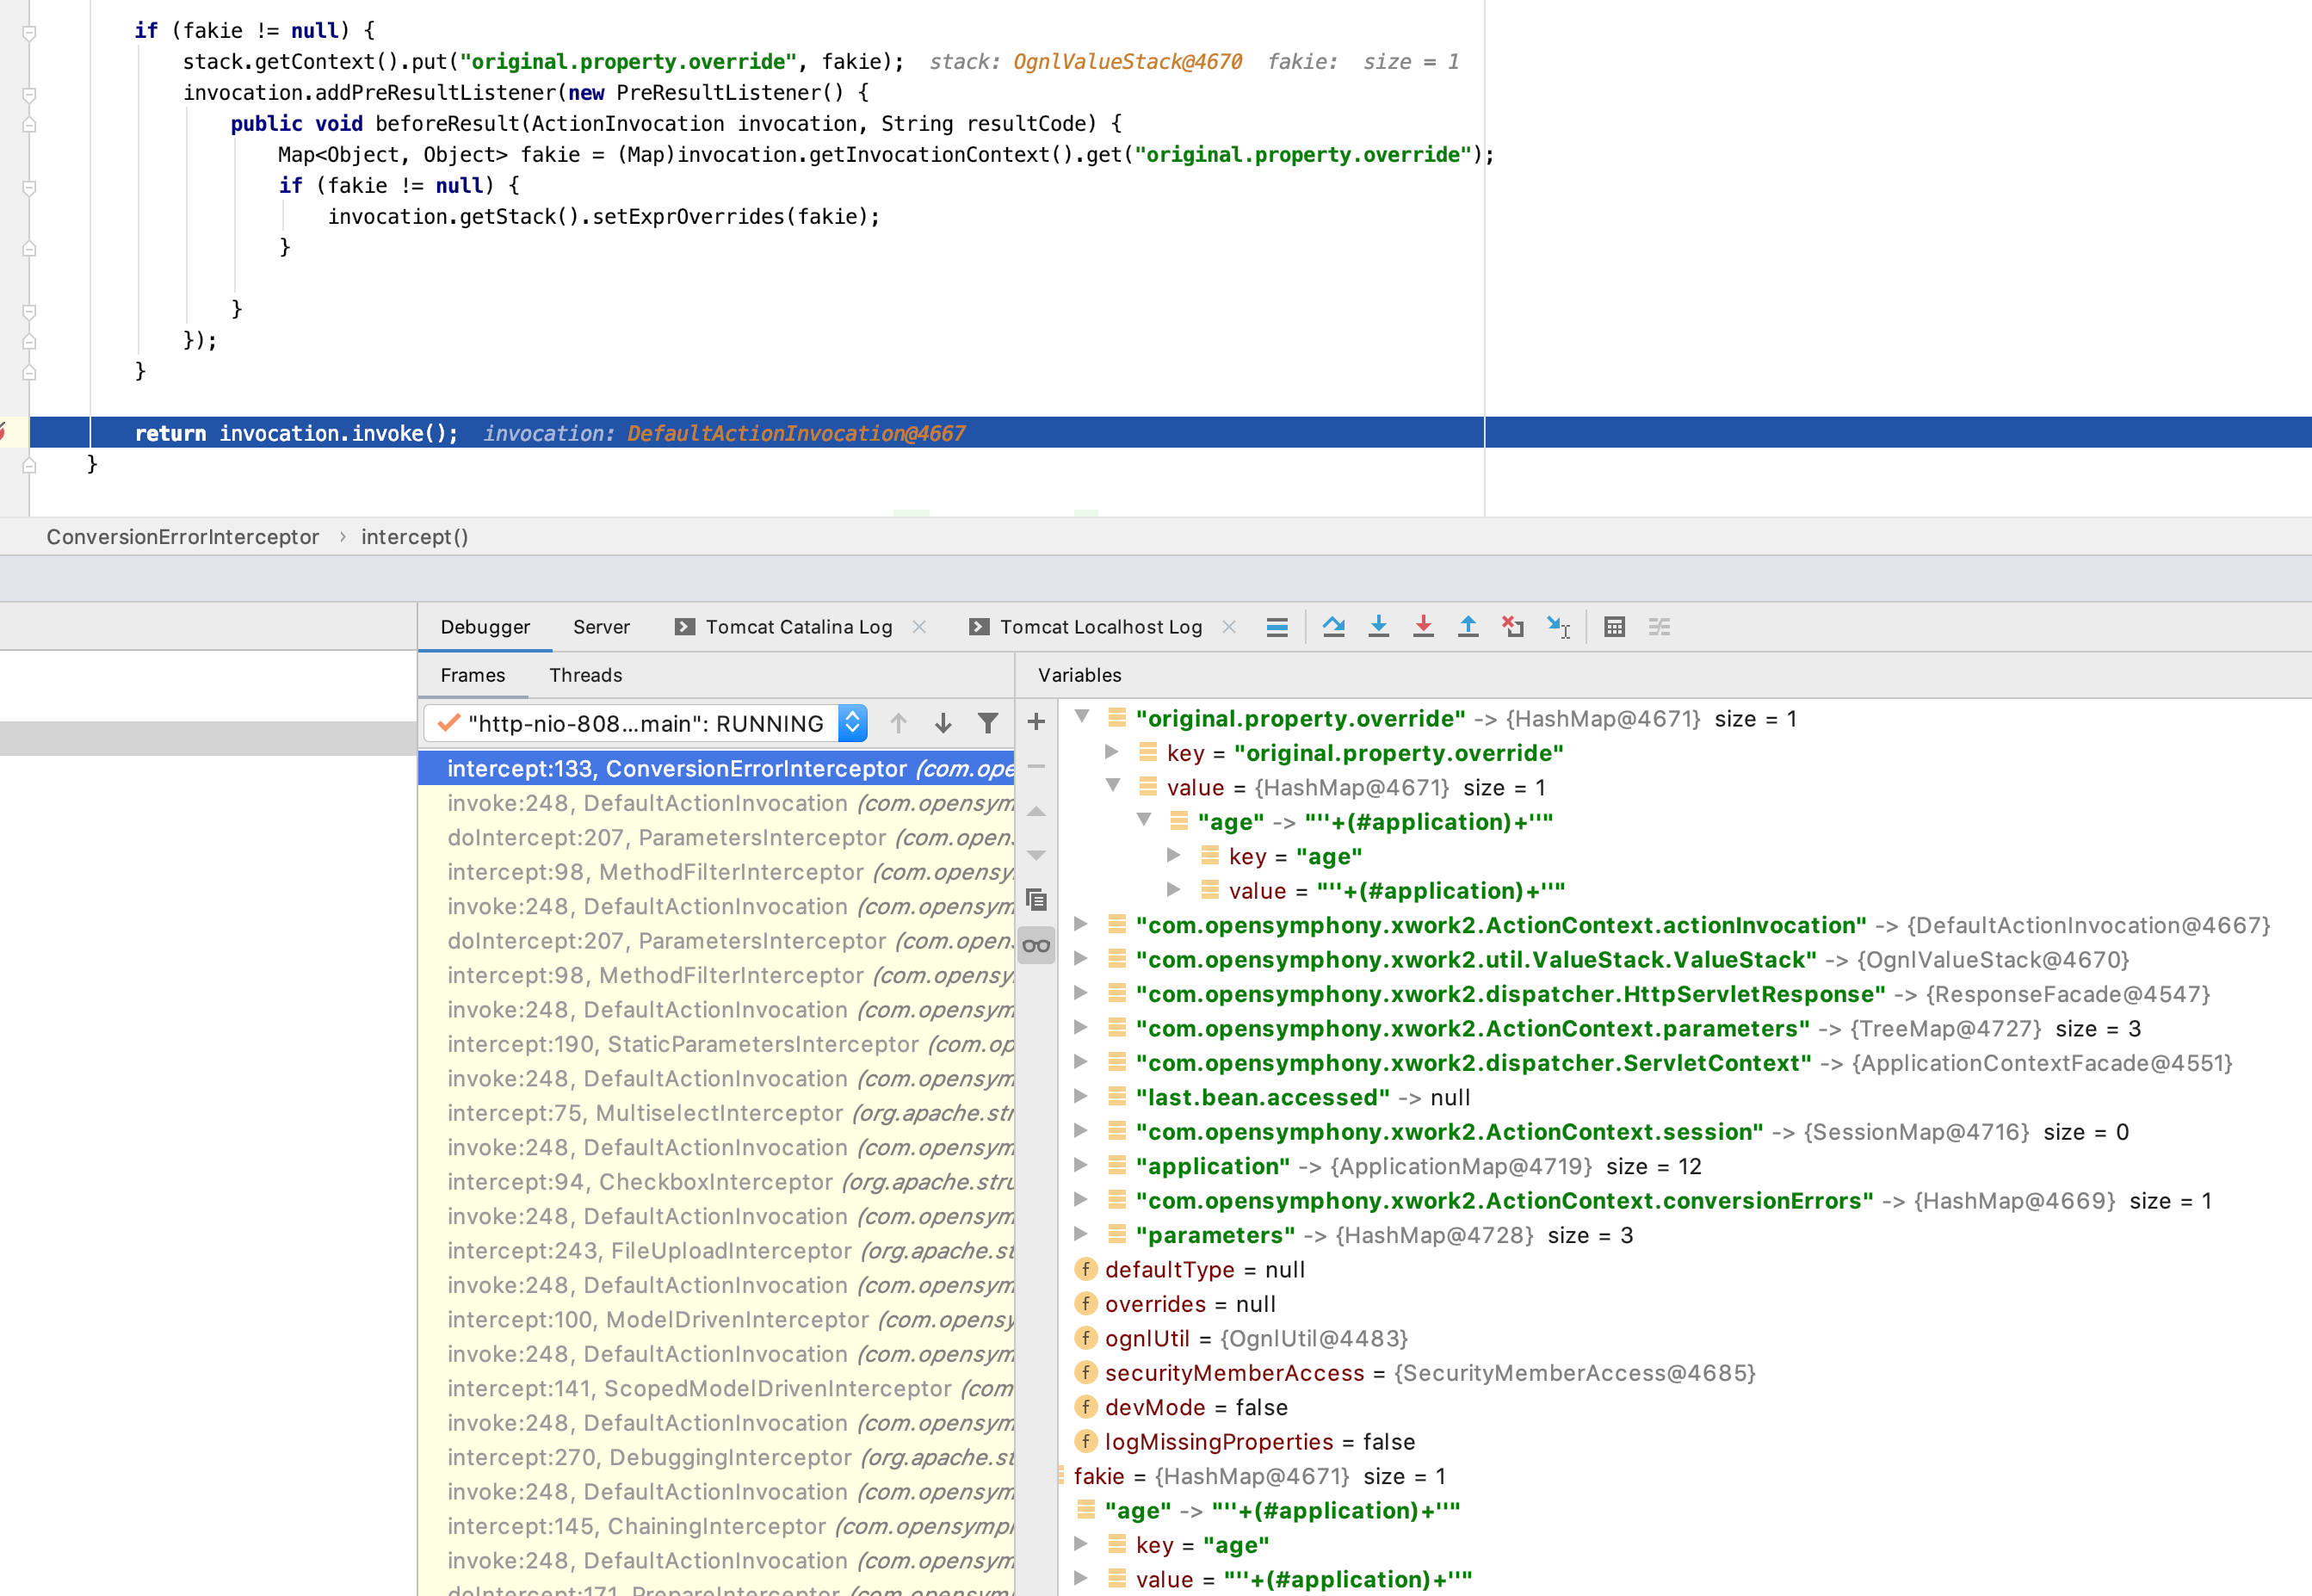This screenshot has height=1596, width=2312.
Task: Select the devMode = false variable
Action: coord(1181,1407)
